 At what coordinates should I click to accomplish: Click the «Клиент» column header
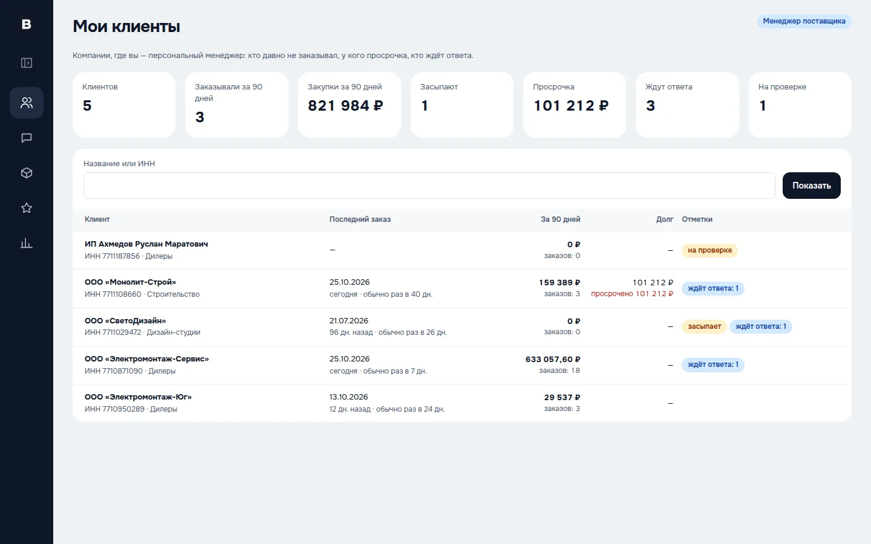point(97,219)
